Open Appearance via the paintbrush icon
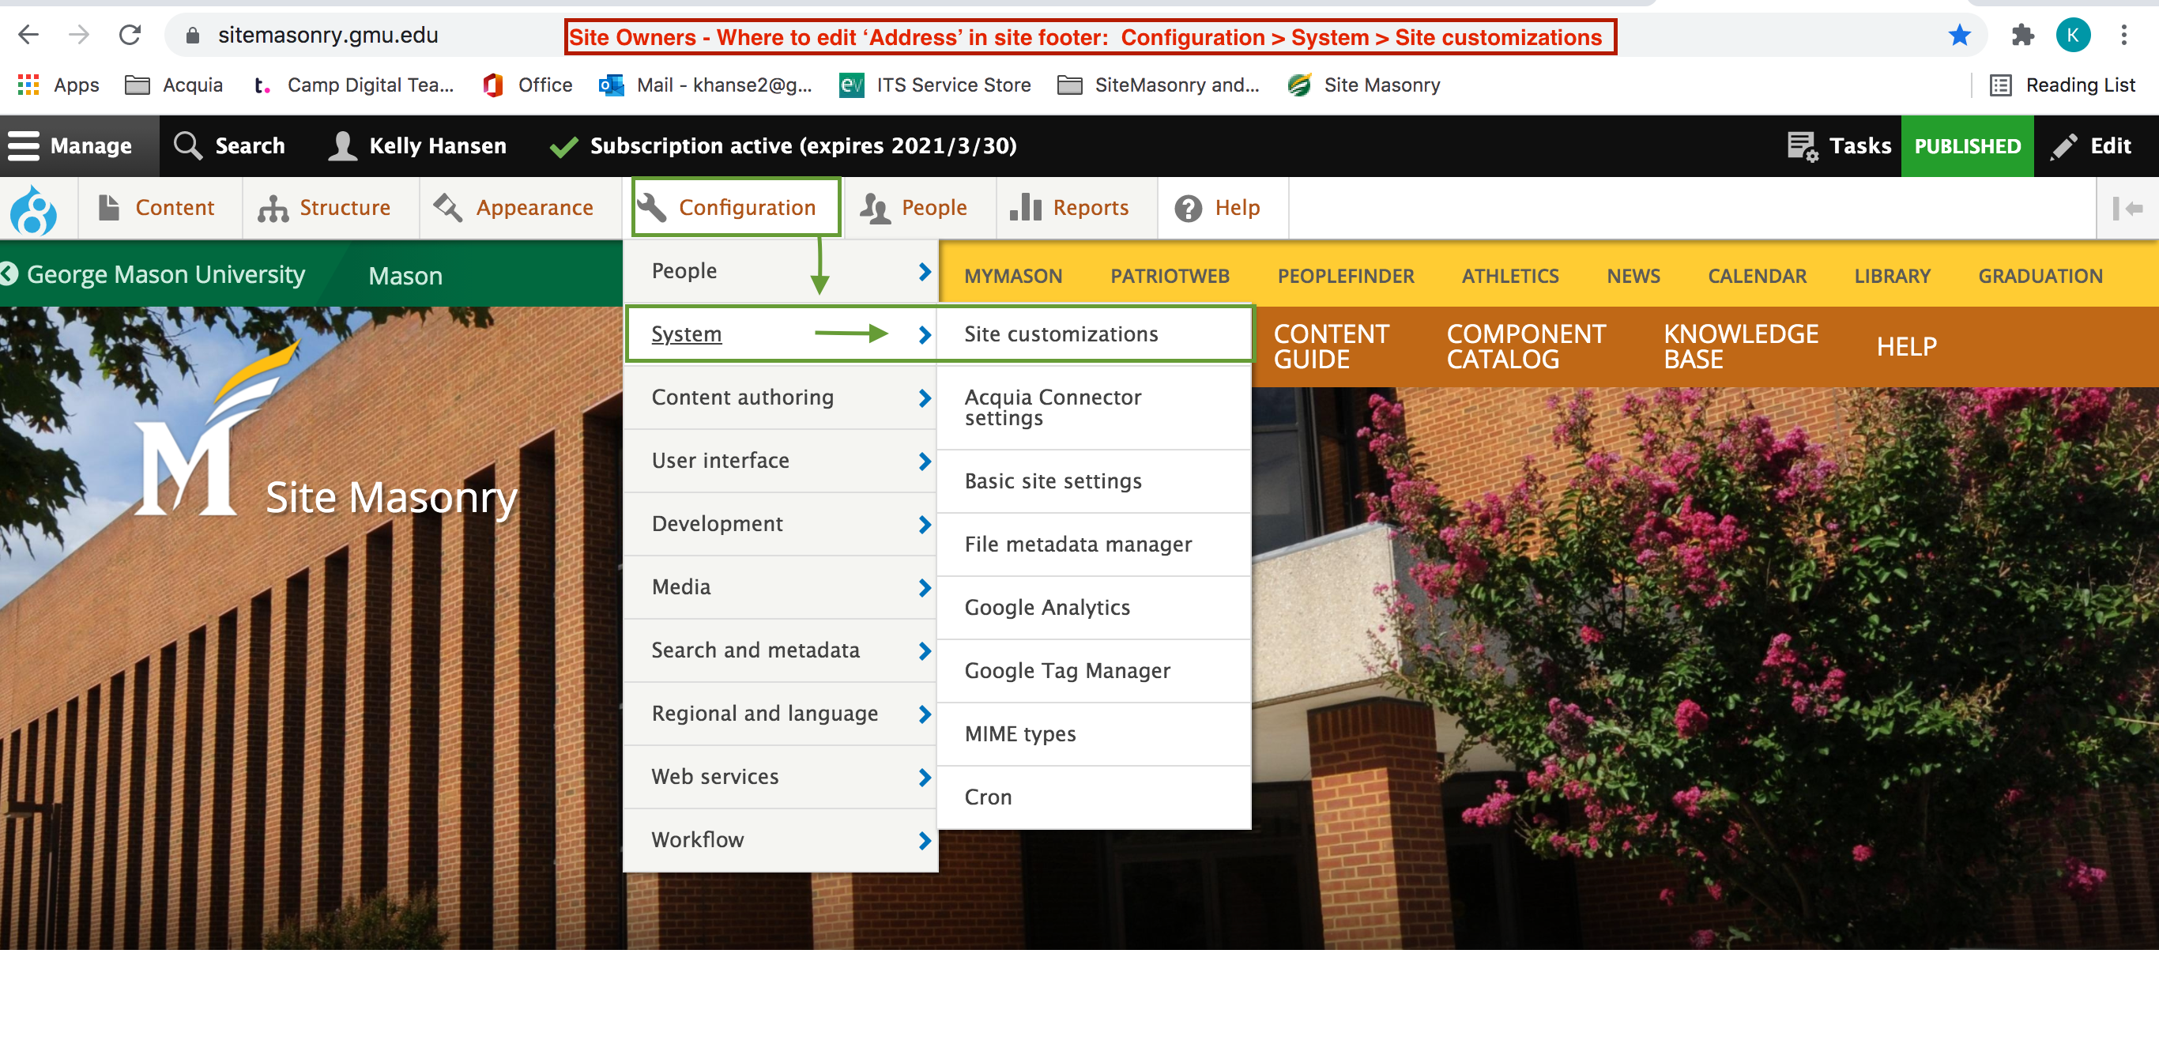Viewport: 2159px width, 1059px height. [x=446, y=207]
